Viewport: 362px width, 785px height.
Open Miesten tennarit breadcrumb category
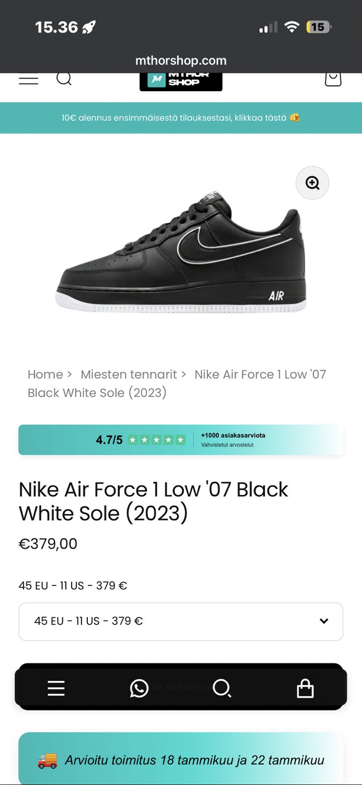pyautogui.click(x=129, y=374)
